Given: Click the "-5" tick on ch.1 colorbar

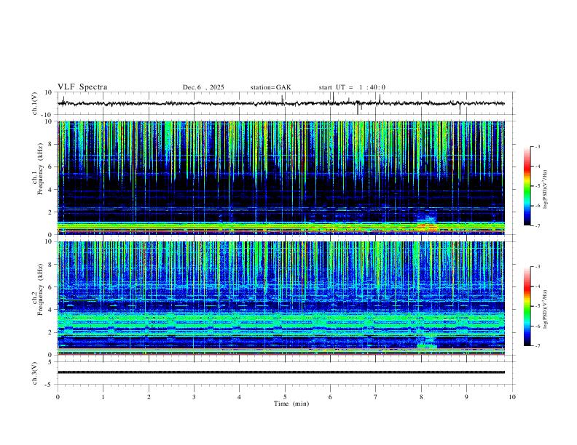Looking at the screenshot, I should click(537, 186).
